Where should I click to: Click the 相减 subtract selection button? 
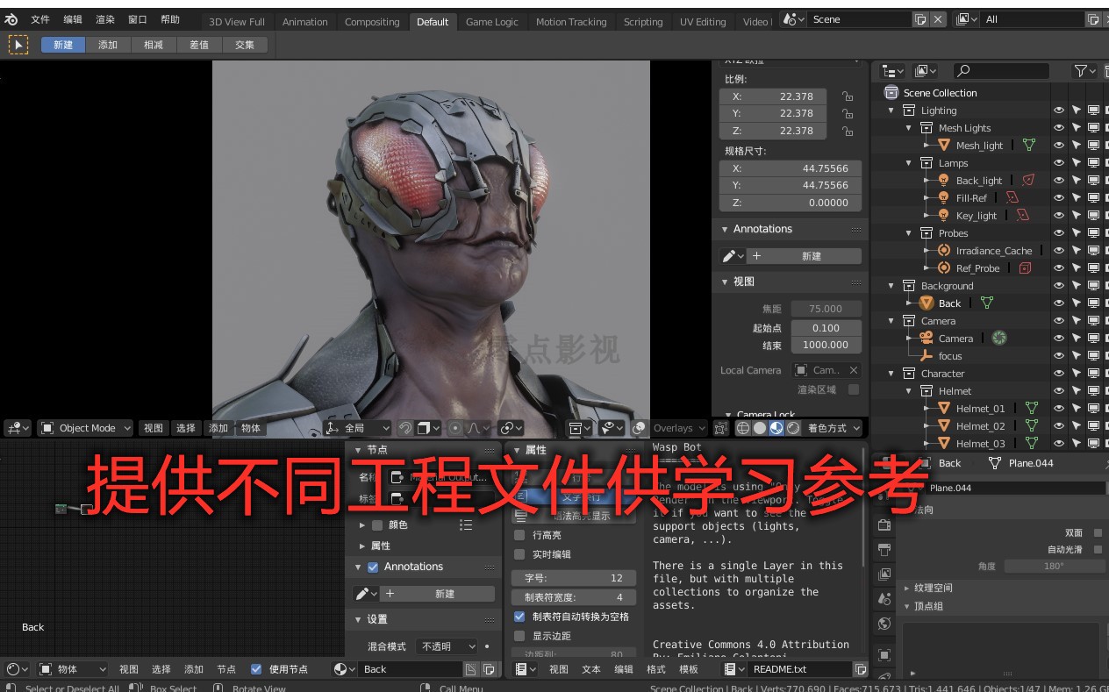click(x=154, y=45)
